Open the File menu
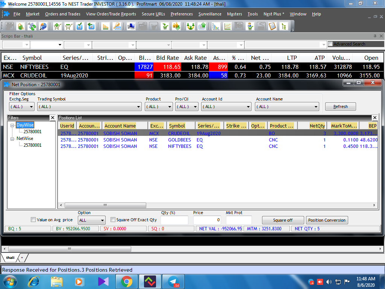Screen dimensions: 385x289 pyautogui.click(x=17, y=14)
